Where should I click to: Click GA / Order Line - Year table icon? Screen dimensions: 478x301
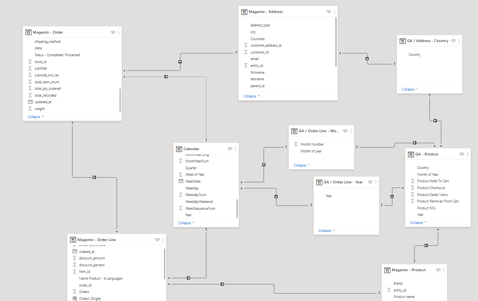[319, 182]
